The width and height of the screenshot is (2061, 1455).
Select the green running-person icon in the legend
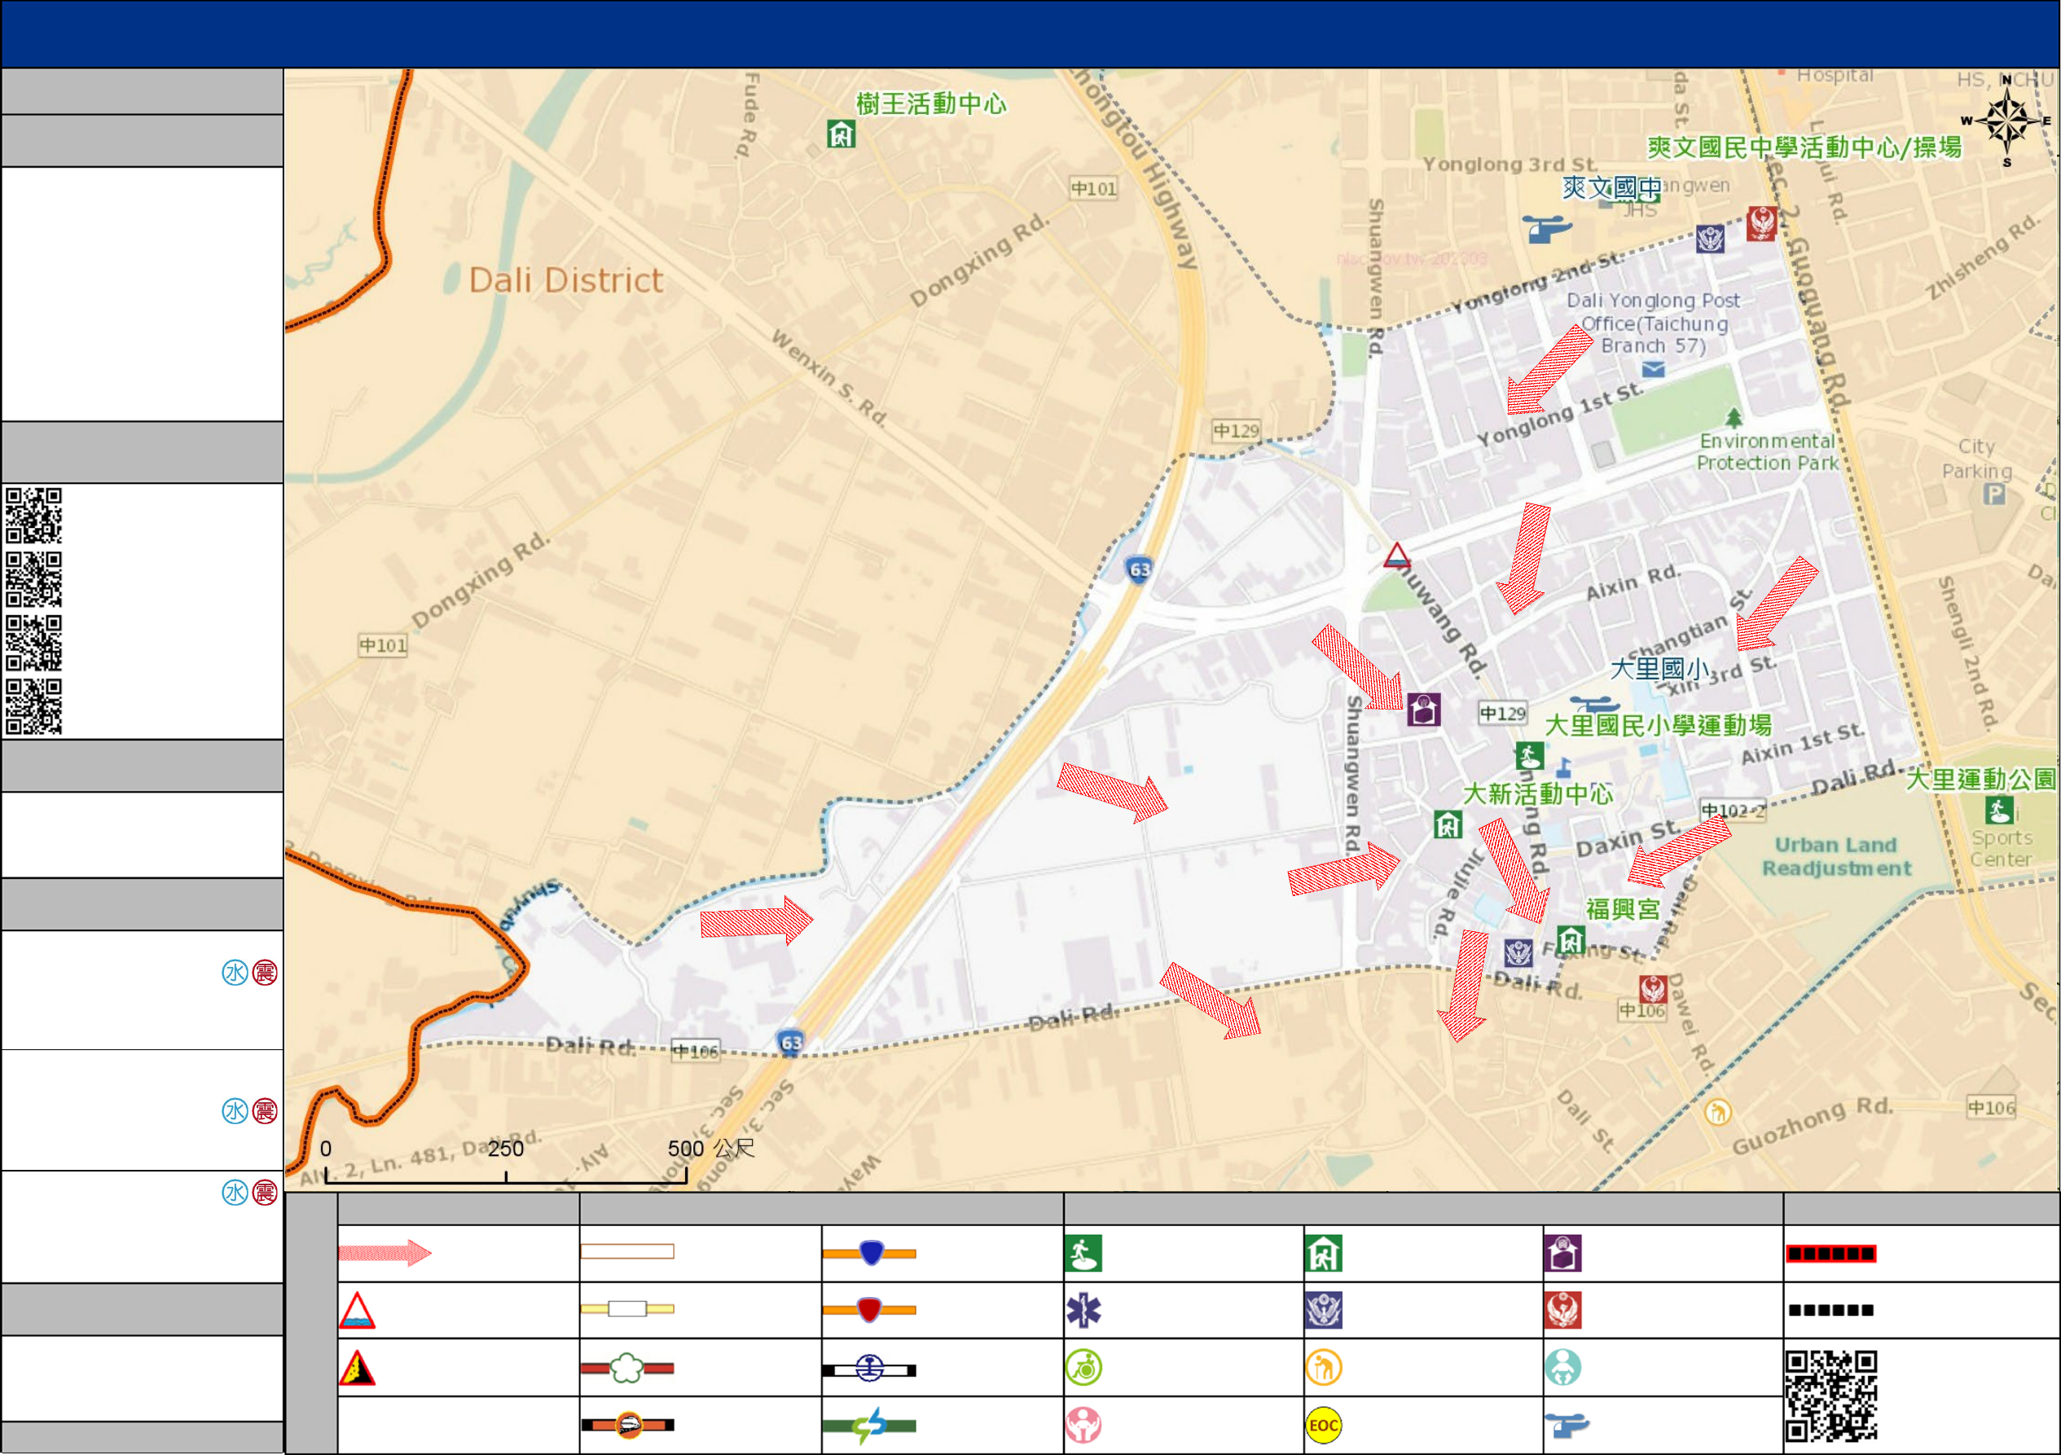point(1083,1253)
